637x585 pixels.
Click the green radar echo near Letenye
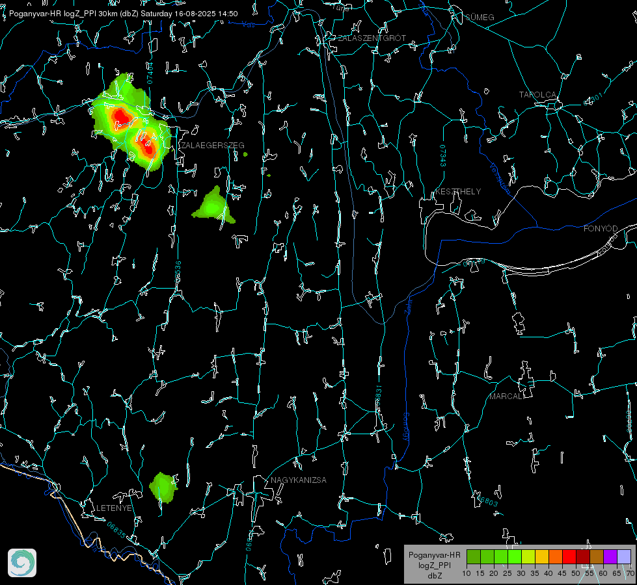coord(164,487)
